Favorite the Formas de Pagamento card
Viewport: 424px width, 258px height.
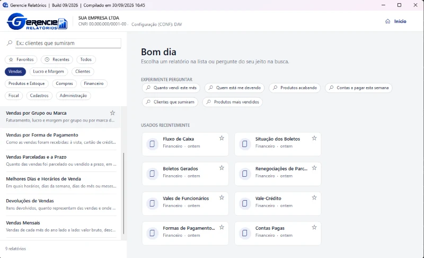(x=222, y=227)
